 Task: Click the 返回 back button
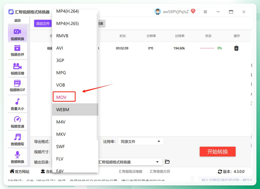[17, 20]
